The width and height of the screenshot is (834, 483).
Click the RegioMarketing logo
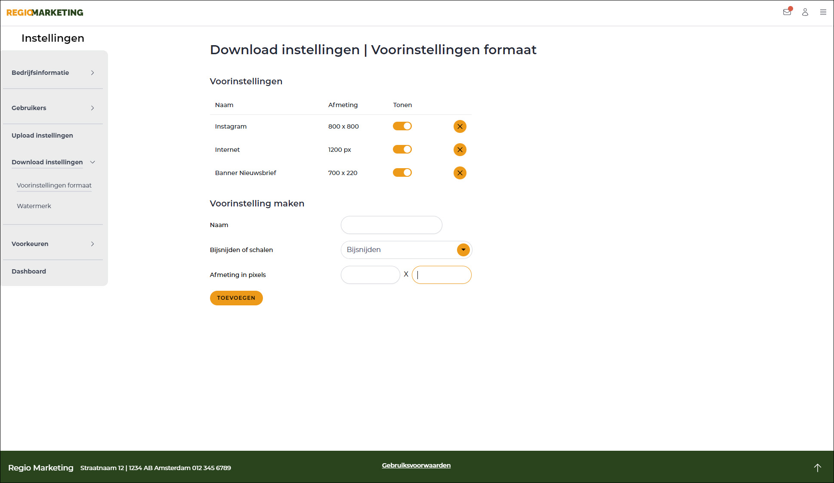44,12
